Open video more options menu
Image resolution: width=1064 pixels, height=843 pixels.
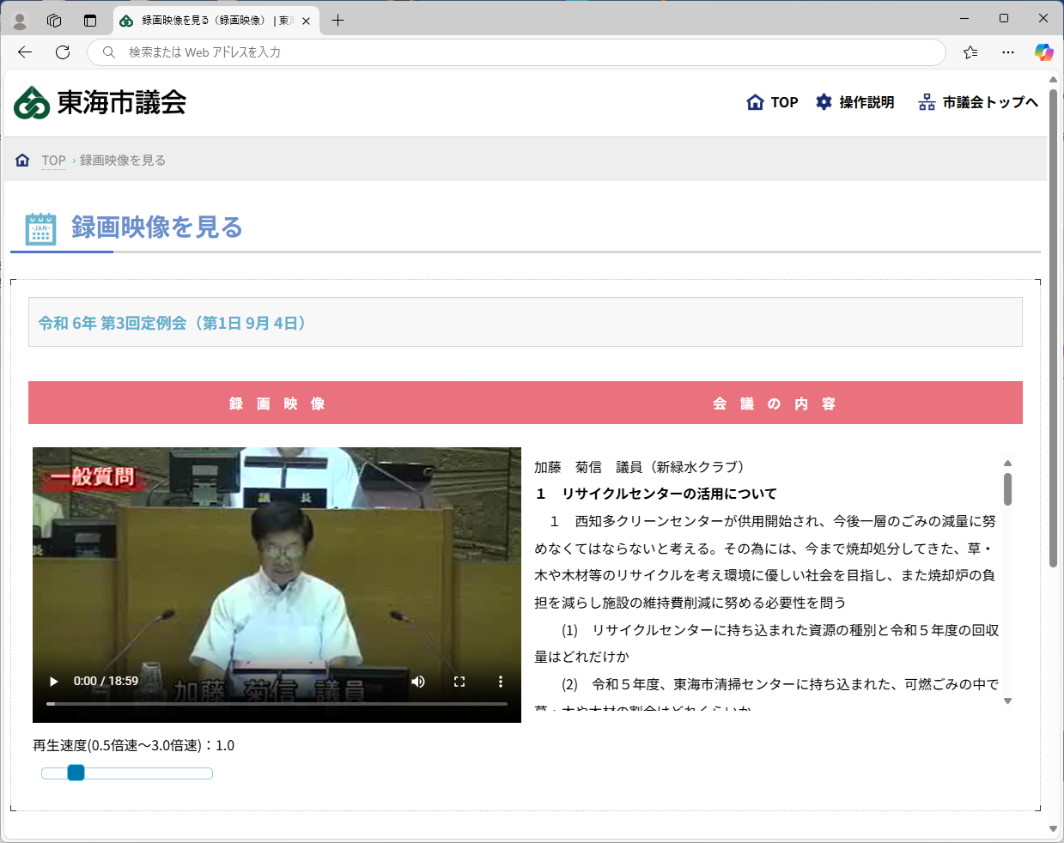point(501,682)
